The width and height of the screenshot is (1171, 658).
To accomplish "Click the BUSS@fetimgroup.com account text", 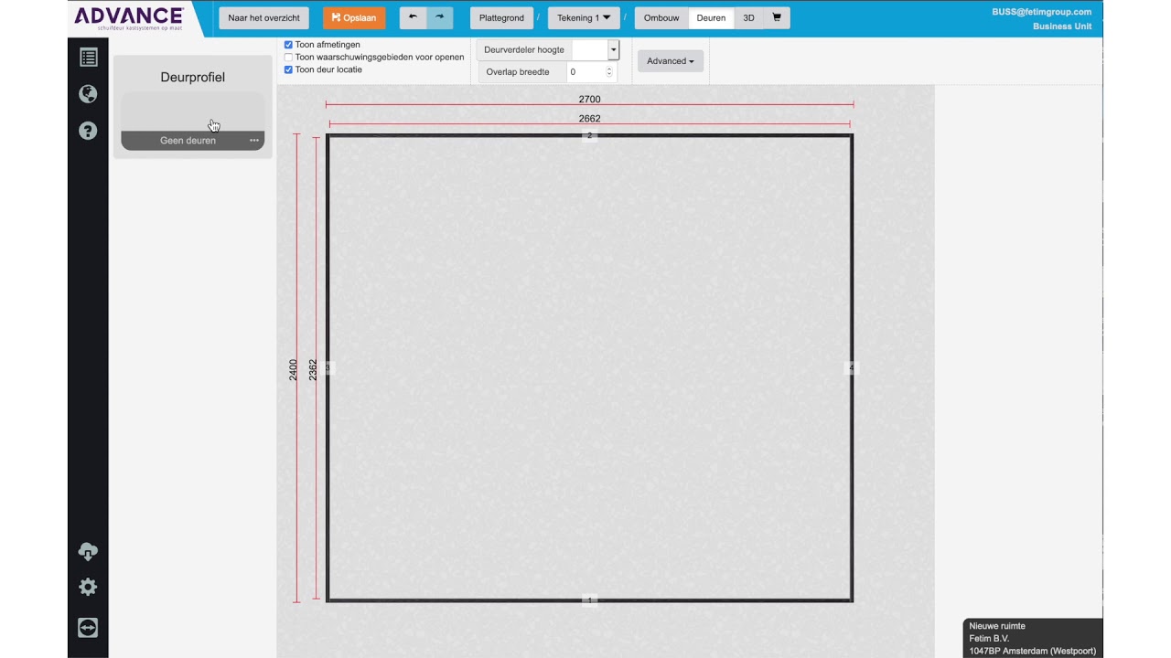I will (x=1041, y=12).
